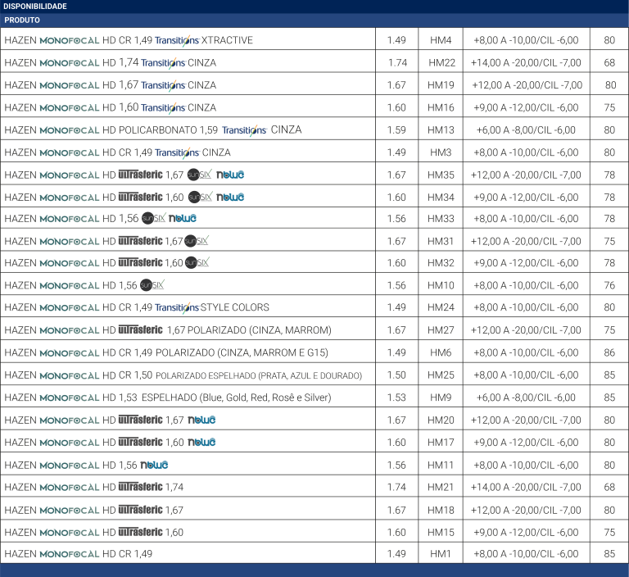The height and width of the screenshot is (577, 629).
Task: Click the Nowe logo in the HM11 row
Action: point(154,465)
